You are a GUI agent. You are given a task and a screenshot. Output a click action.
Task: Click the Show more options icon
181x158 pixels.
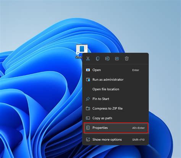88,139
